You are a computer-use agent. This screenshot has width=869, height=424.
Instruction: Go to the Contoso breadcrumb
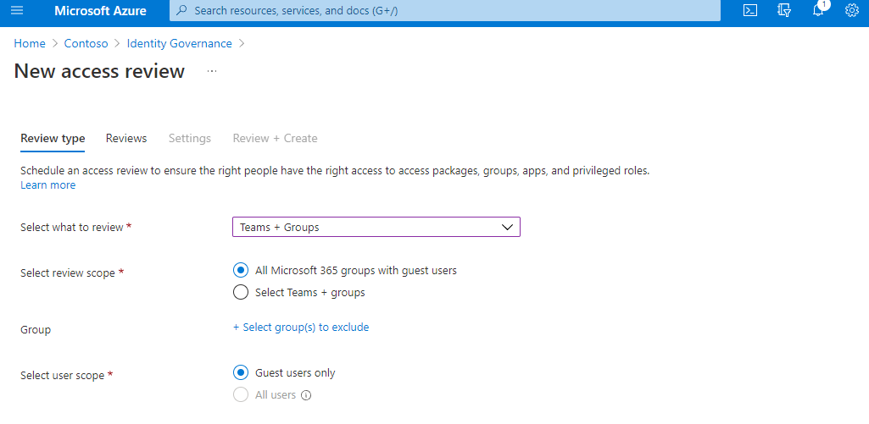click(x=86, y=43)
